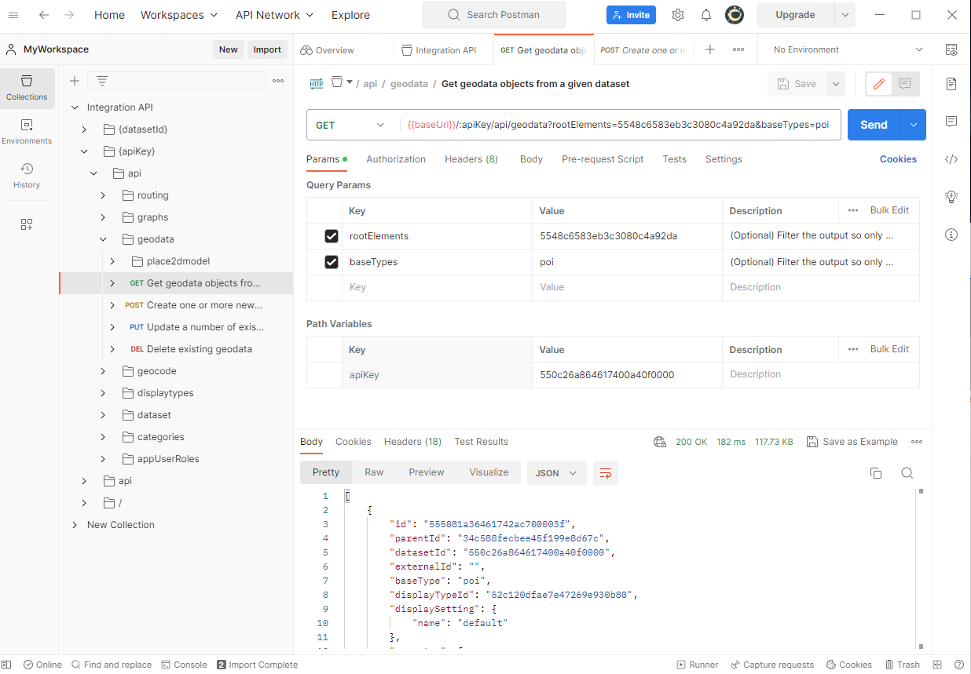The width and height of the screenshot is (971, 674).
Task: Open the hamburger main menu
Action: [13, 15]
